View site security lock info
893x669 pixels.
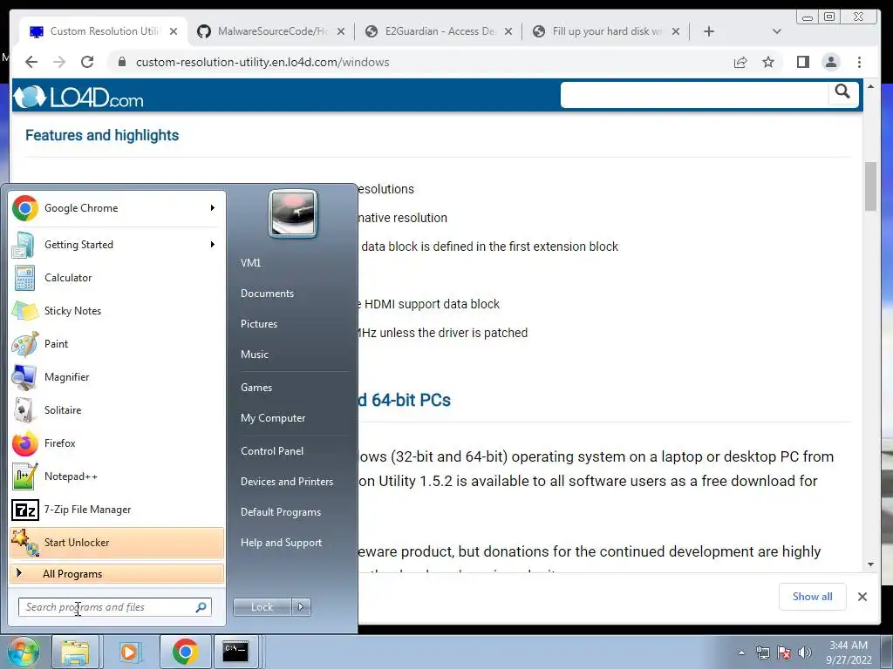(121, 62)
